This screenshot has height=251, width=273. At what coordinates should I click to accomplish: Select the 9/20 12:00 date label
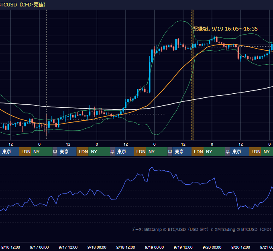click(240, 247)
